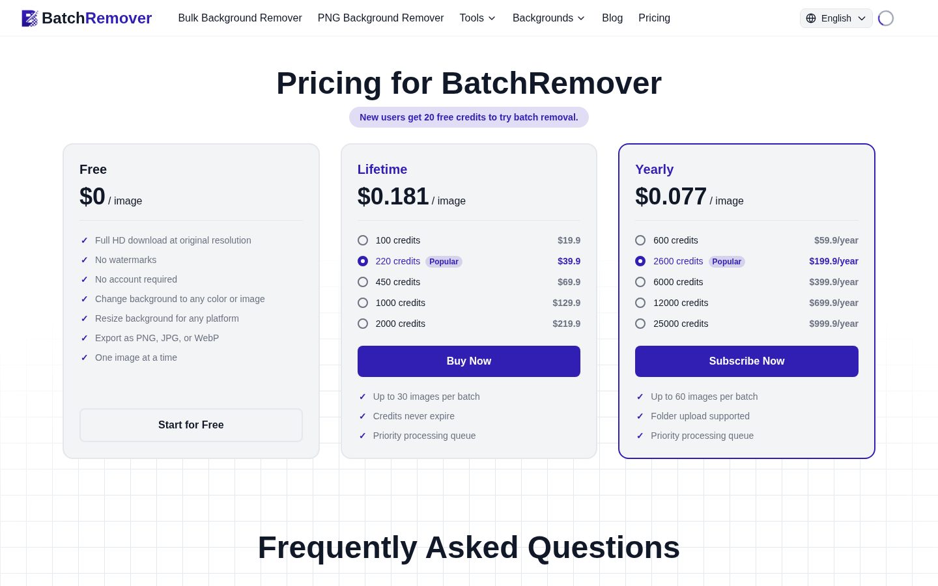Click the 'Frequently Asked Questions' heading
Viewport: 938px width, 586px height.
469,548
